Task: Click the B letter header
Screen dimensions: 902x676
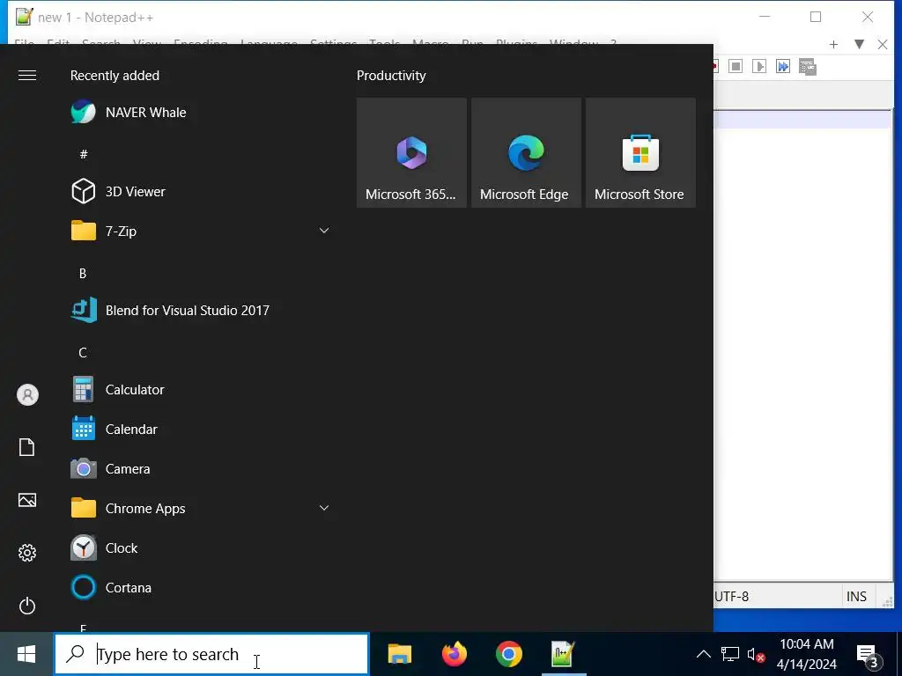Action: click(83, 274)
